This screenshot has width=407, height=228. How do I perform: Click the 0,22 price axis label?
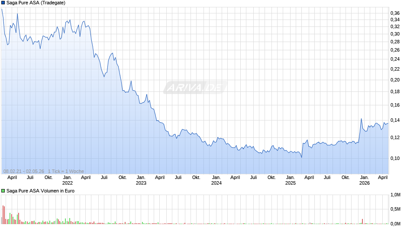395,69
